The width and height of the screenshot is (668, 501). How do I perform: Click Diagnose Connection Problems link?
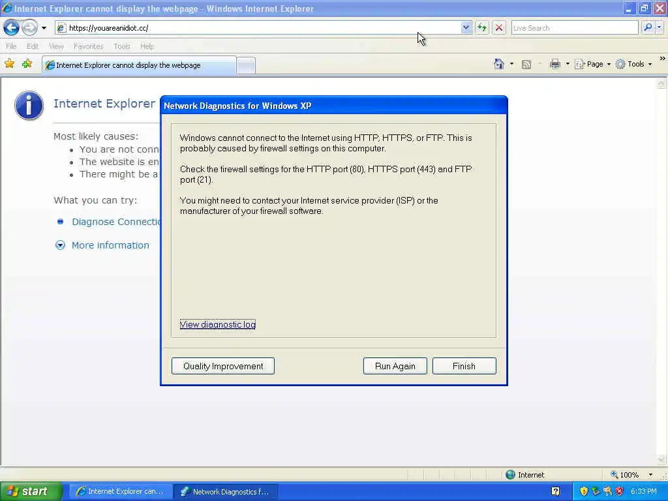pos(116,222)
